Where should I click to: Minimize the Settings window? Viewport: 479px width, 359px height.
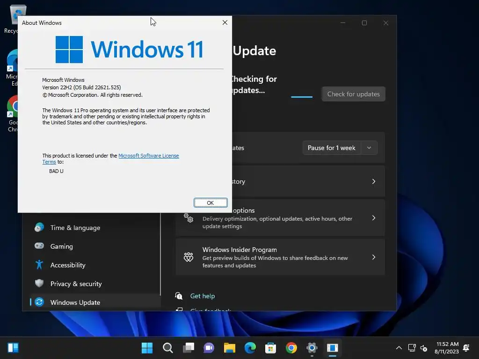click(343, 23)
